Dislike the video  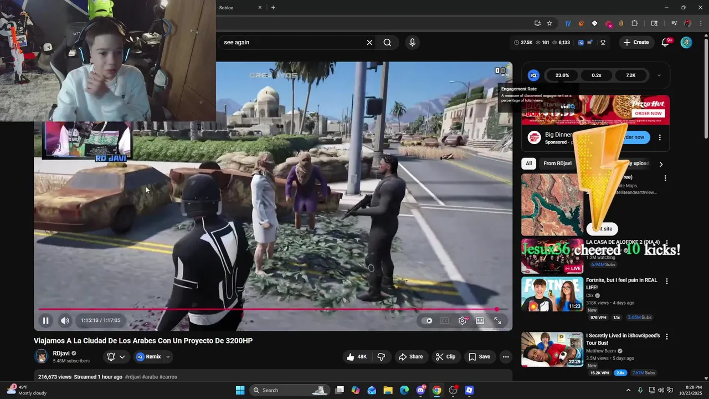coord(381,357)
